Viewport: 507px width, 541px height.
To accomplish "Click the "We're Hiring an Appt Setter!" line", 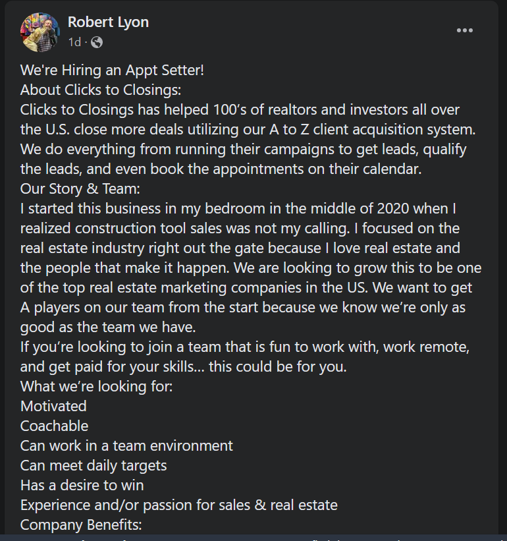I will (x=112, y=70).
